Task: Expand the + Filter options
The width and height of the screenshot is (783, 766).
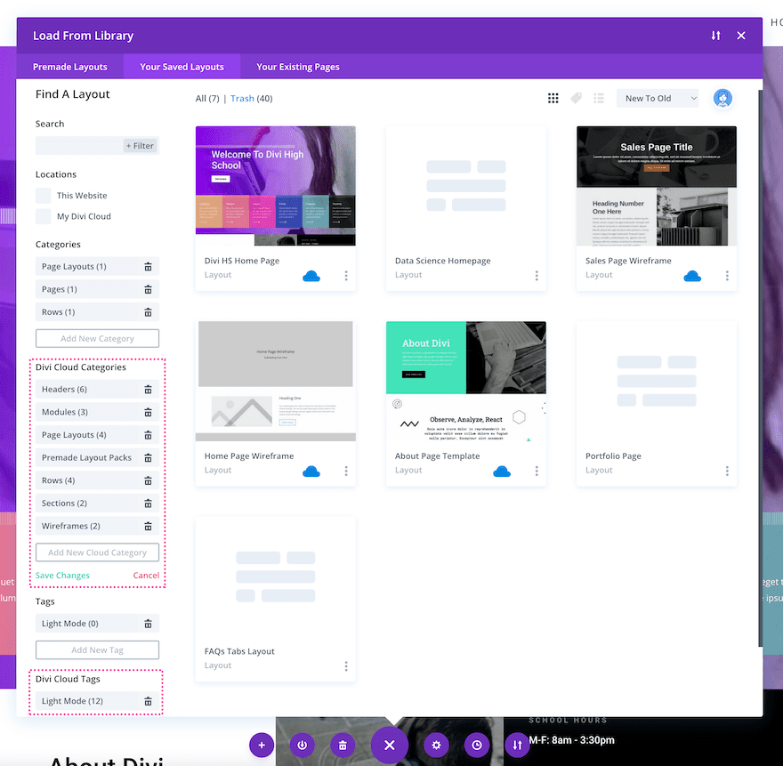Action: click(x=140, y=146)
